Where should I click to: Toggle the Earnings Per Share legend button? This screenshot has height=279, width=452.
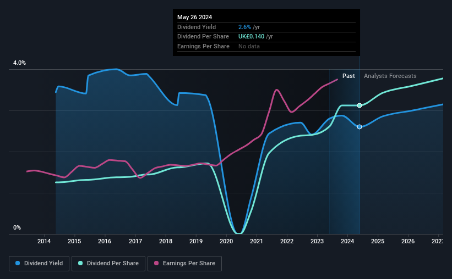184,264
